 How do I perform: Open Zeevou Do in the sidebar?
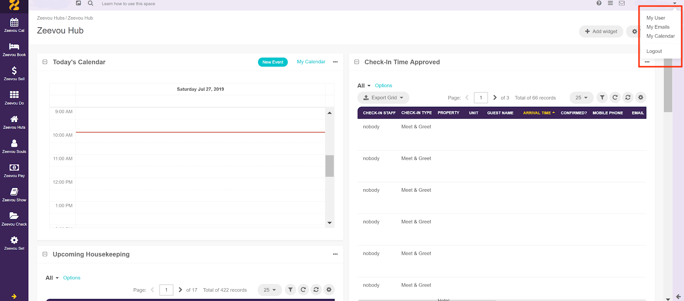pos(14,97)
